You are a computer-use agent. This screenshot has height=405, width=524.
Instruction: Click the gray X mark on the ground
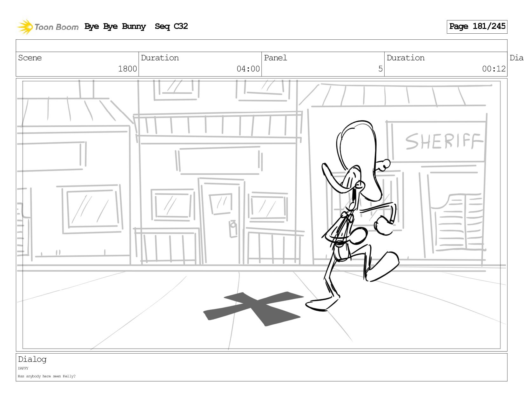click(253, 308)
